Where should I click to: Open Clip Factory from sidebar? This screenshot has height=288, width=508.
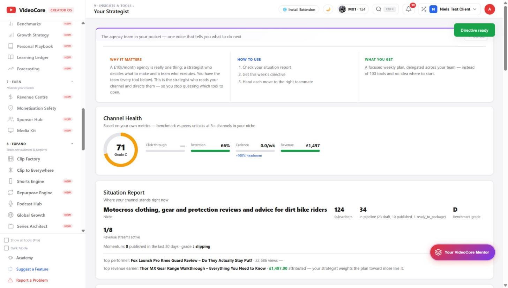(x=40, y=159)
